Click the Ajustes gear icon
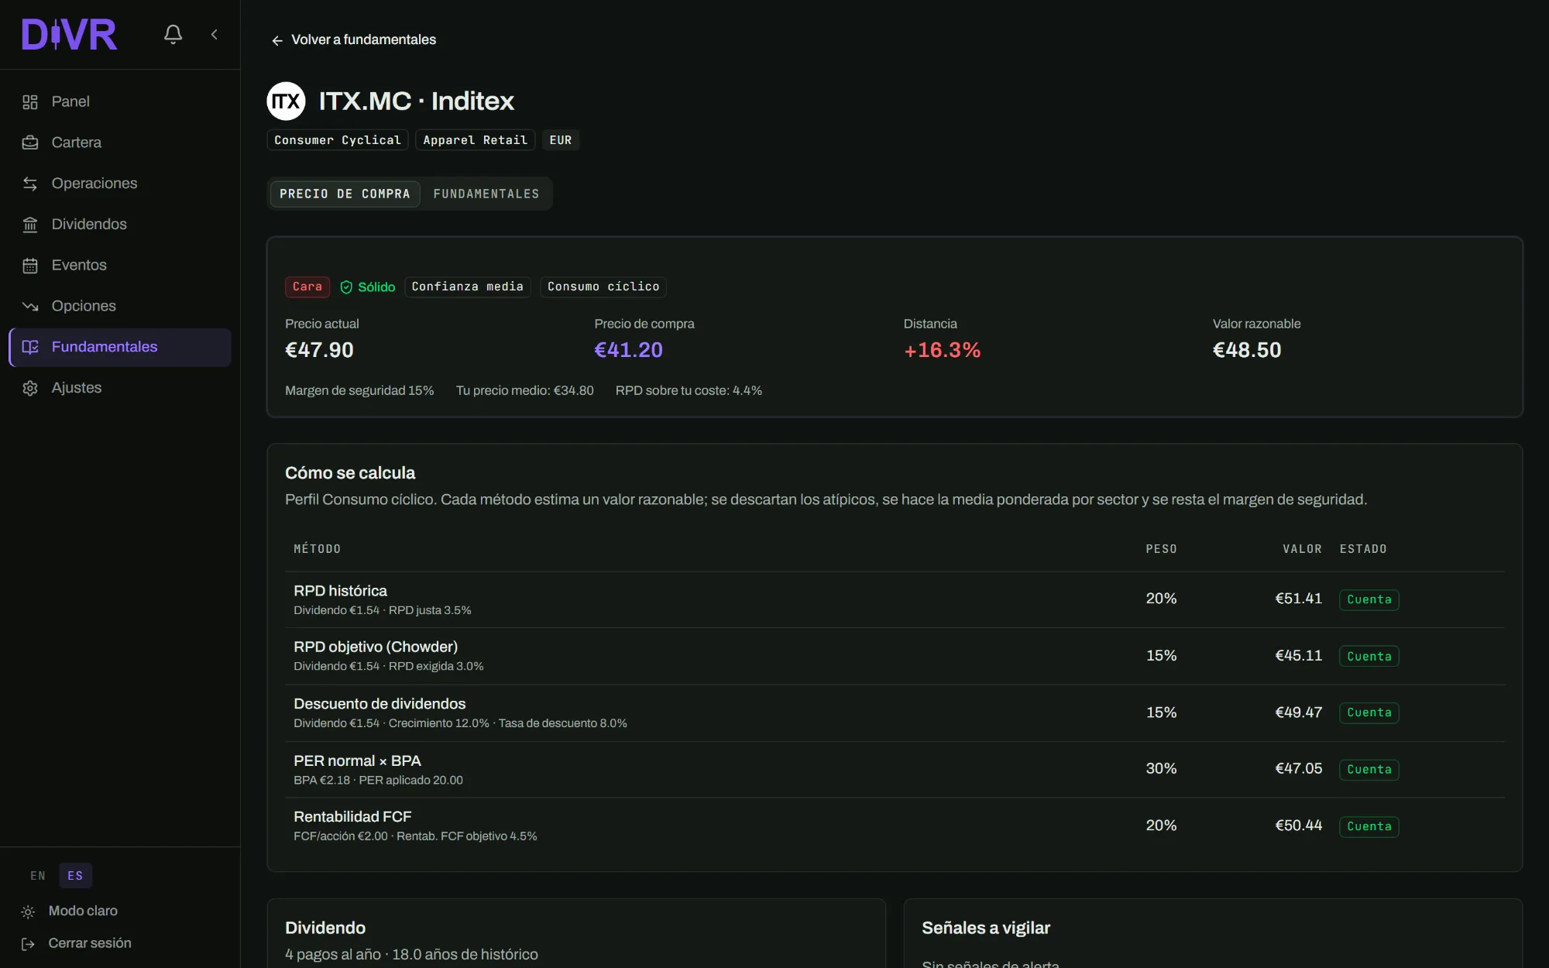 pyautogui.click(x=30, y=388)
